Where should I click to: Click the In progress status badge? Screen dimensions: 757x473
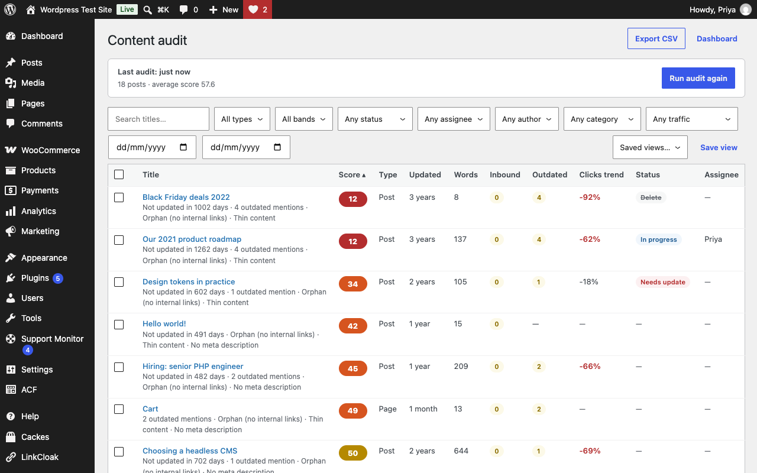coord(659,239)
